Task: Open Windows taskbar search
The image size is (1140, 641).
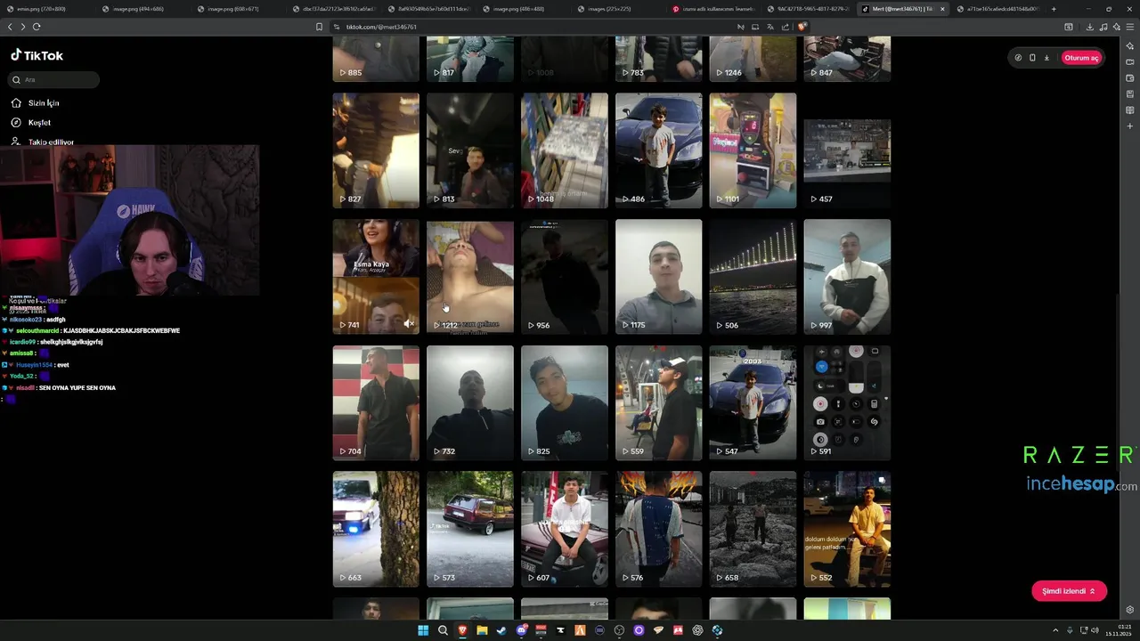Action: 443,630
